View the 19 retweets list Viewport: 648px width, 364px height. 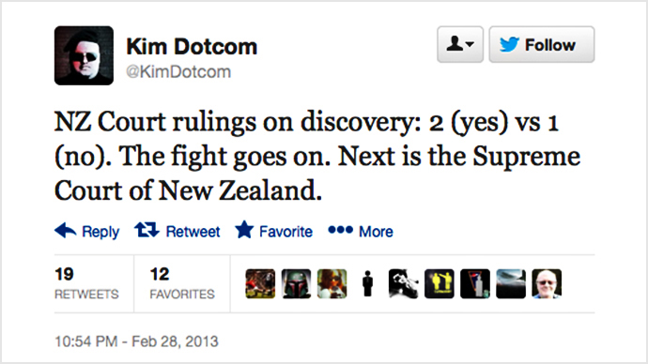coord(86,283)
